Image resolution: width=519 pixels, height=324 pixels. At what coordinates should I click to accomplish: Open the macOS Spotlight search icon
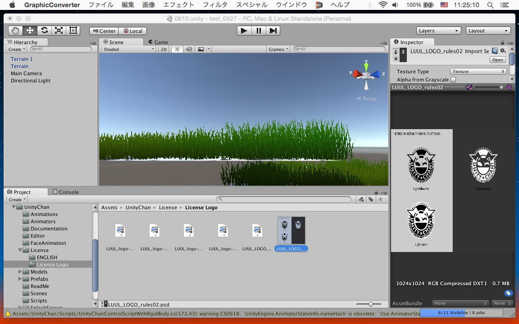click(491, 5)
